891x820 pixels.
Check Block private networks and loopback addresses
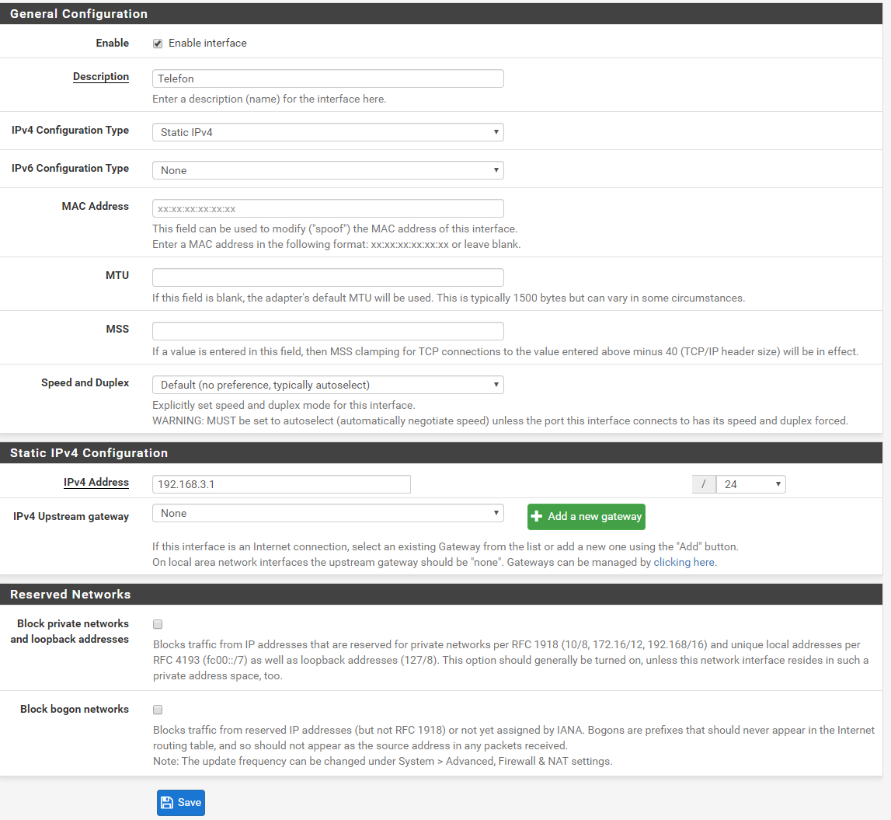pyautogui.click(x=158, y=624)
